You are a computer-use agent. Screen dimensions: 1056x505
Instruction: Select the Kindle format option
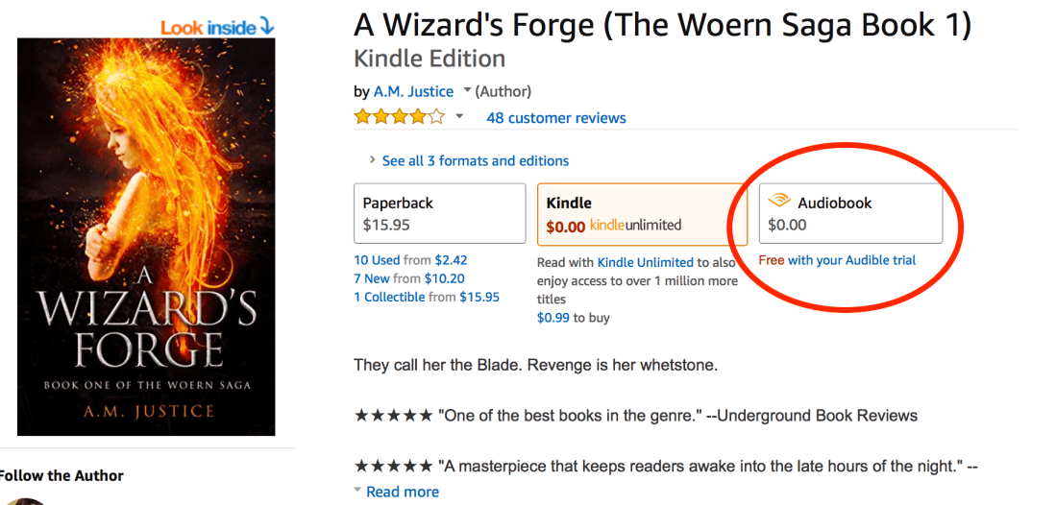point(642,214)
